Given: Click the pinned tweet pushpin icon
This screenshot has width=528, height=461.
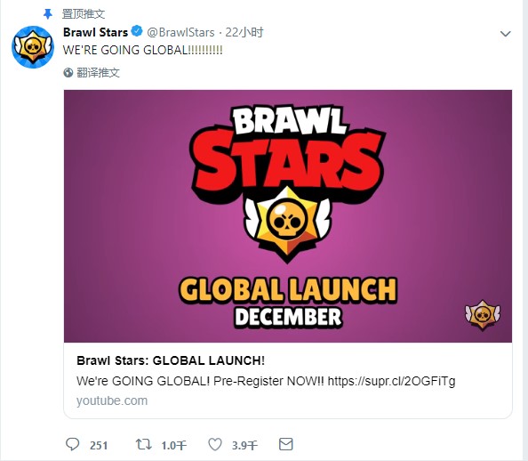Looking at the screenshot, I should coord(48,14).
